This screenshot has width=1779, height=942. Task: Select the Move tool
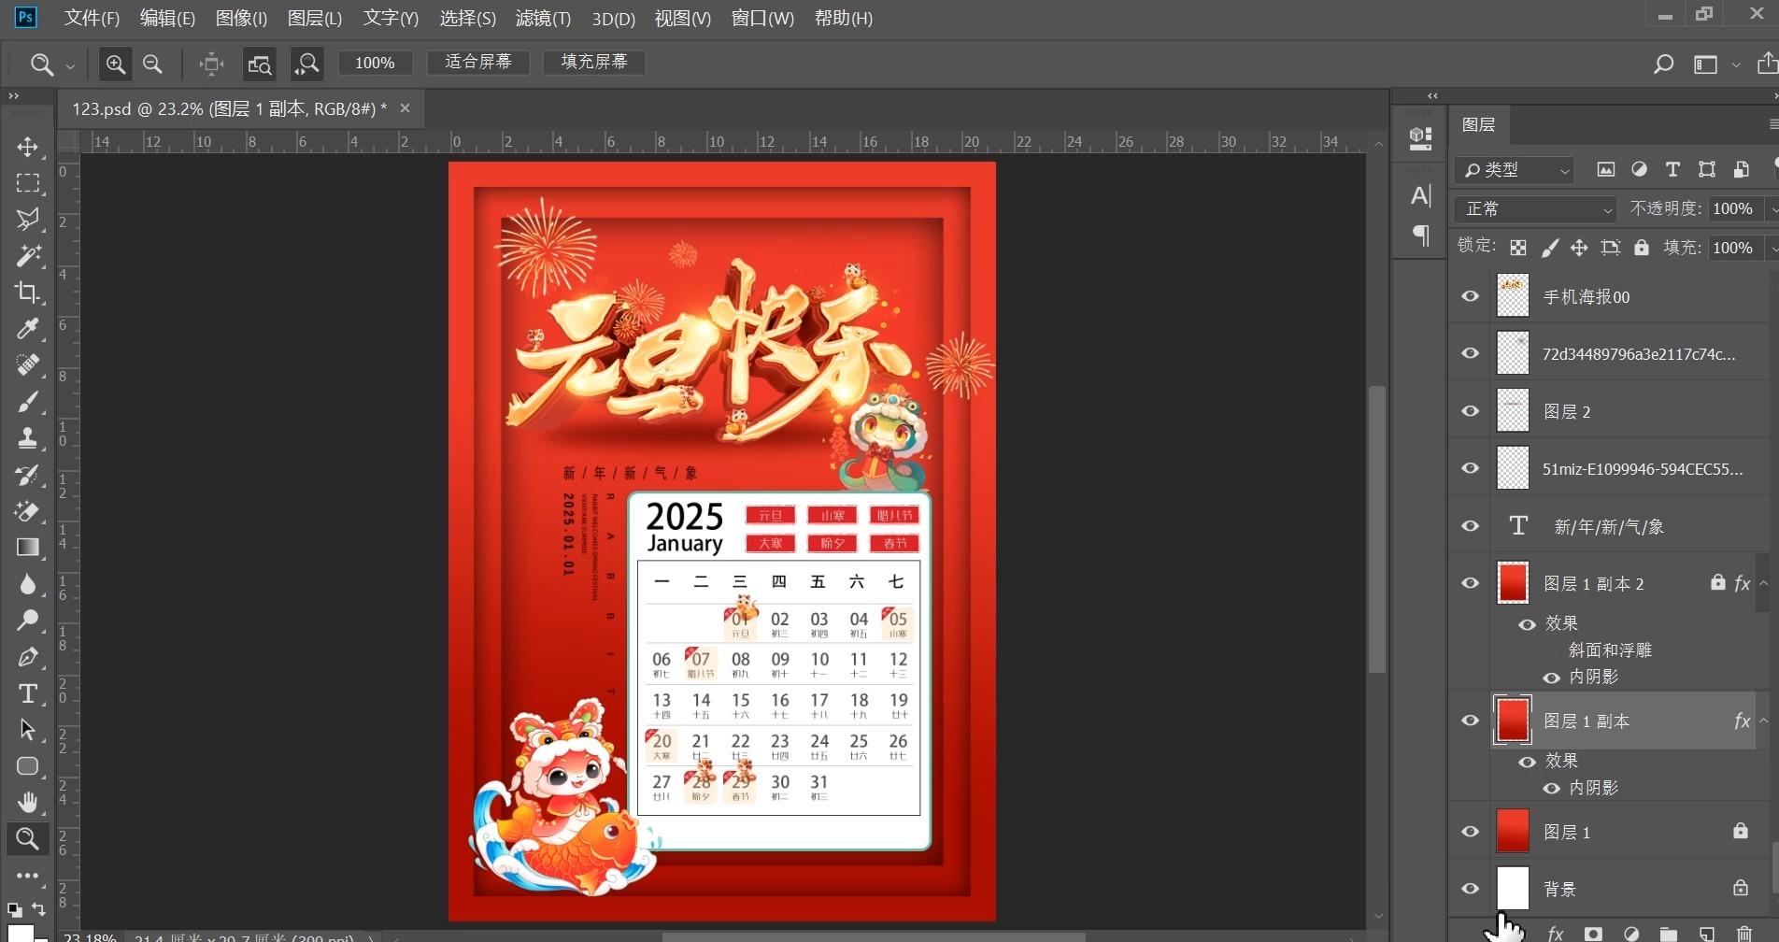(x=27, y=147)
